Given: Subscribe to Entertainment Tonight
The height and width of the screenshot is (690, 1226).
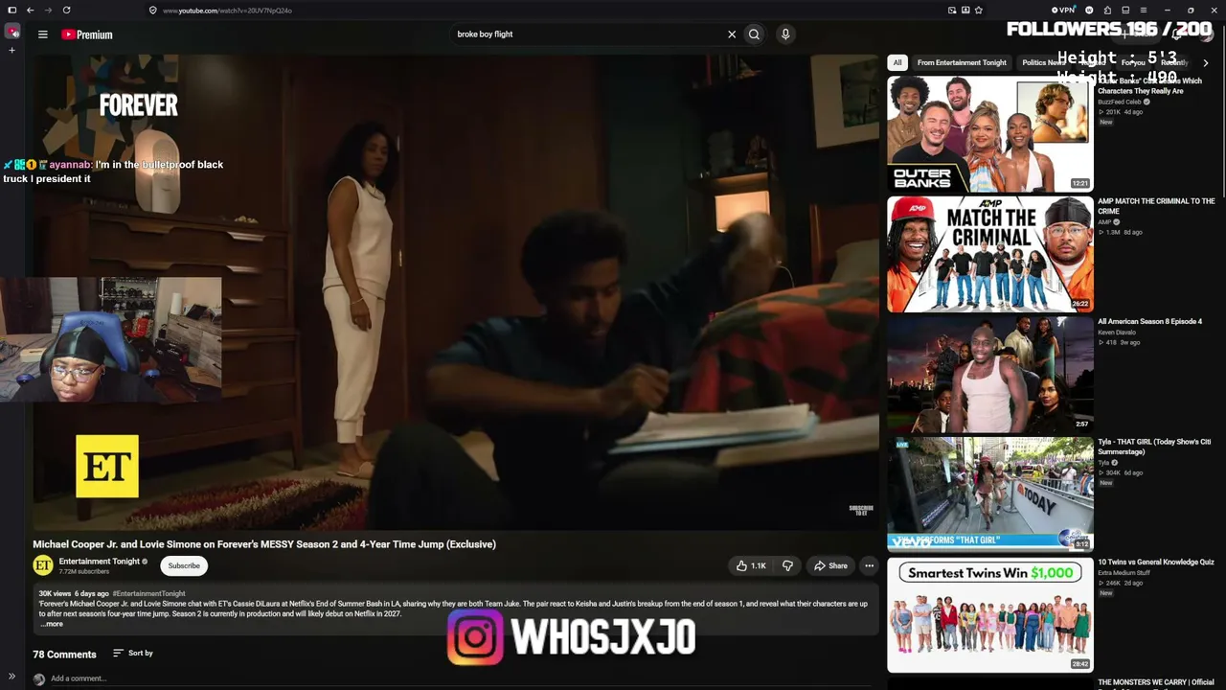Looking at the screenshot, I should (184, 566).
